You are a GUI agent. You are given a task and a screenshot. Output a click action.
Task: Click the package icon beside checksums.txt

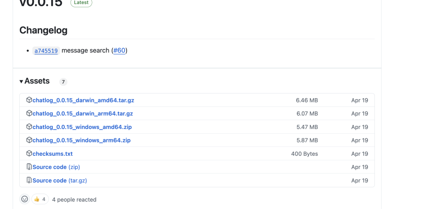tap(29, 153)
